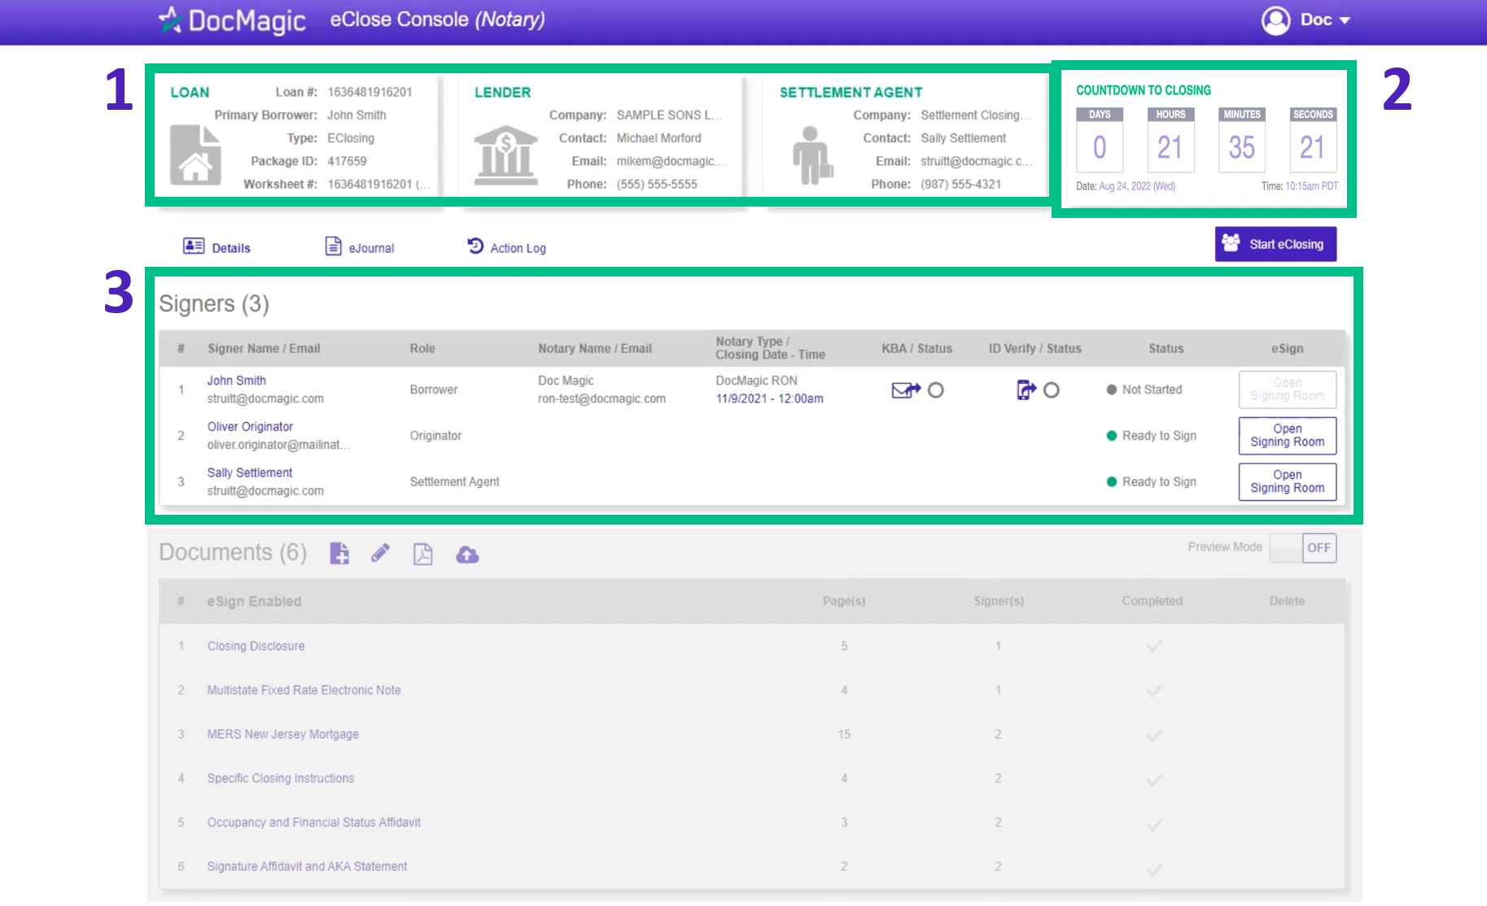Click Not Started status for John Smith
This screenshot has height=906, width=1487.
1144,390
